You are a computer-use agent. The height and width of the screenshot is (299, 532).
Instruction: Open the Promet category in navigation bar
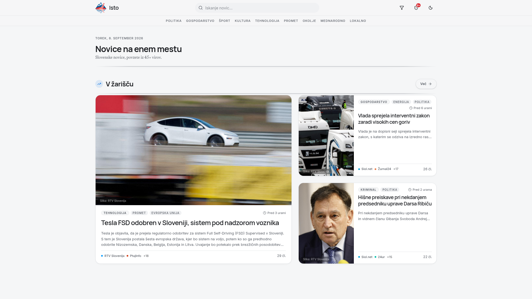291,21
